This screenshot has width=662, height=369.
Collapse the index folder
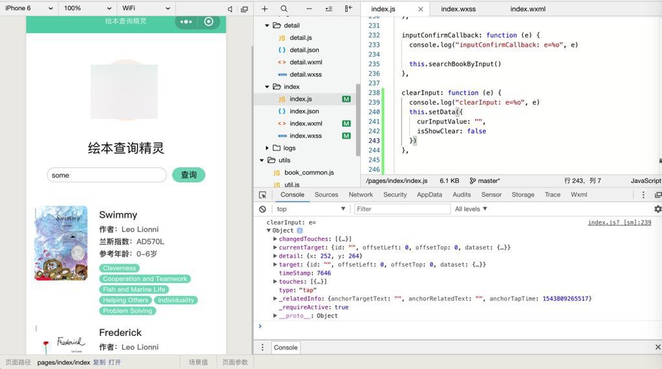(267, 87)
